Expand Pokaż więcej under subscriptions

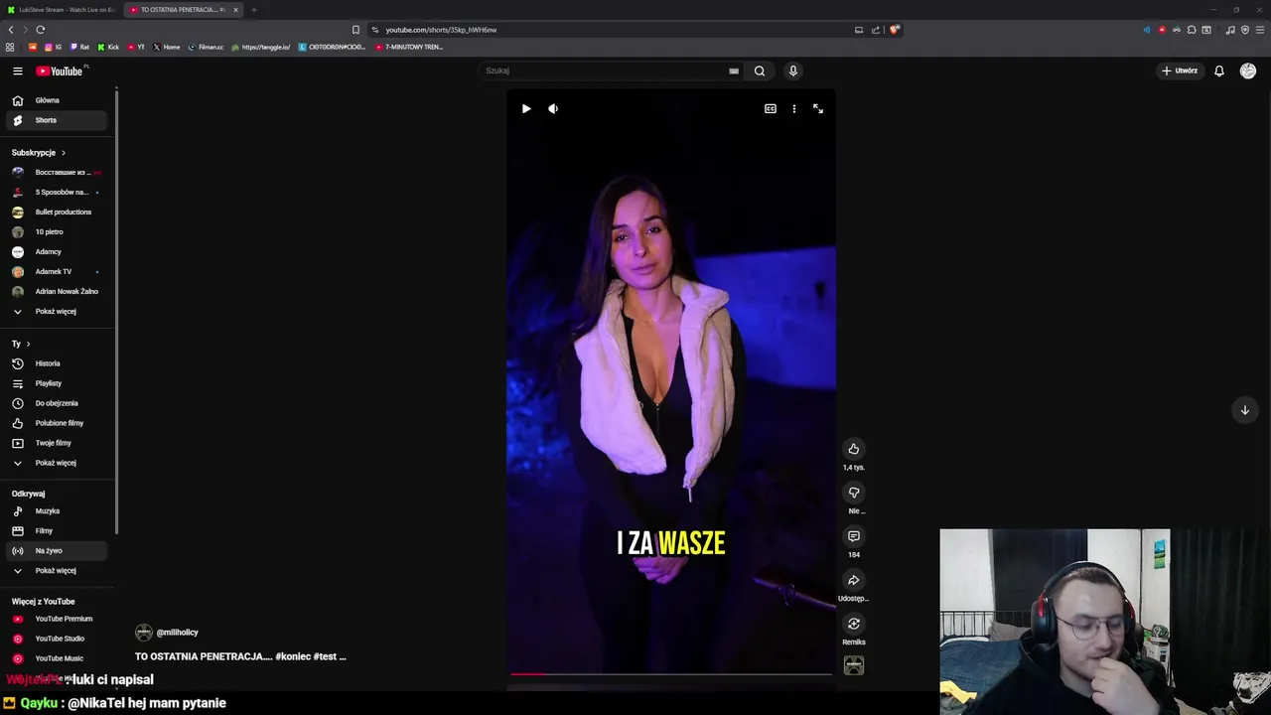(57, 311)
